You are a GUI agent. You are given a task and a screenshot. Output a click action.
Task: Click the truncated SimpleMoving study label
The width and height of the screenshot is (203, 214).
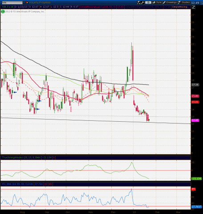181,7
